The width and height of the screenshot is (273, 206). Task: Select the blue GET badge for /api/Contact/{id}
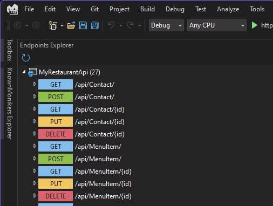click(x=56, y=109)
